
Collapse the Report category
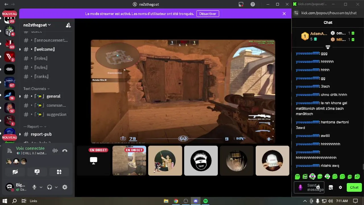point(35,126)
